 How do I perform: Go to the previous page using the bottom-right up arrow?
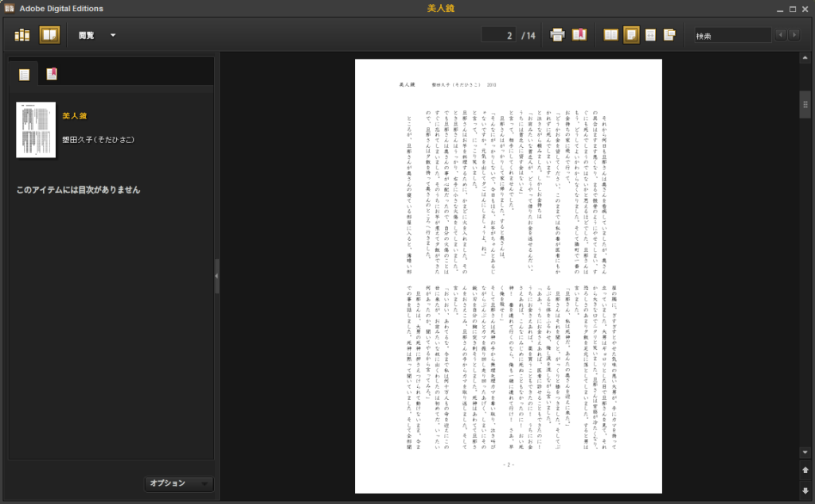[805, 470]
